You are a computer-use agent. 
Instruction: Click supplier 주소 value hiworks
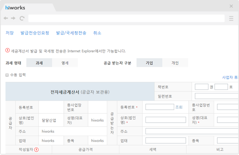[48, 131]
